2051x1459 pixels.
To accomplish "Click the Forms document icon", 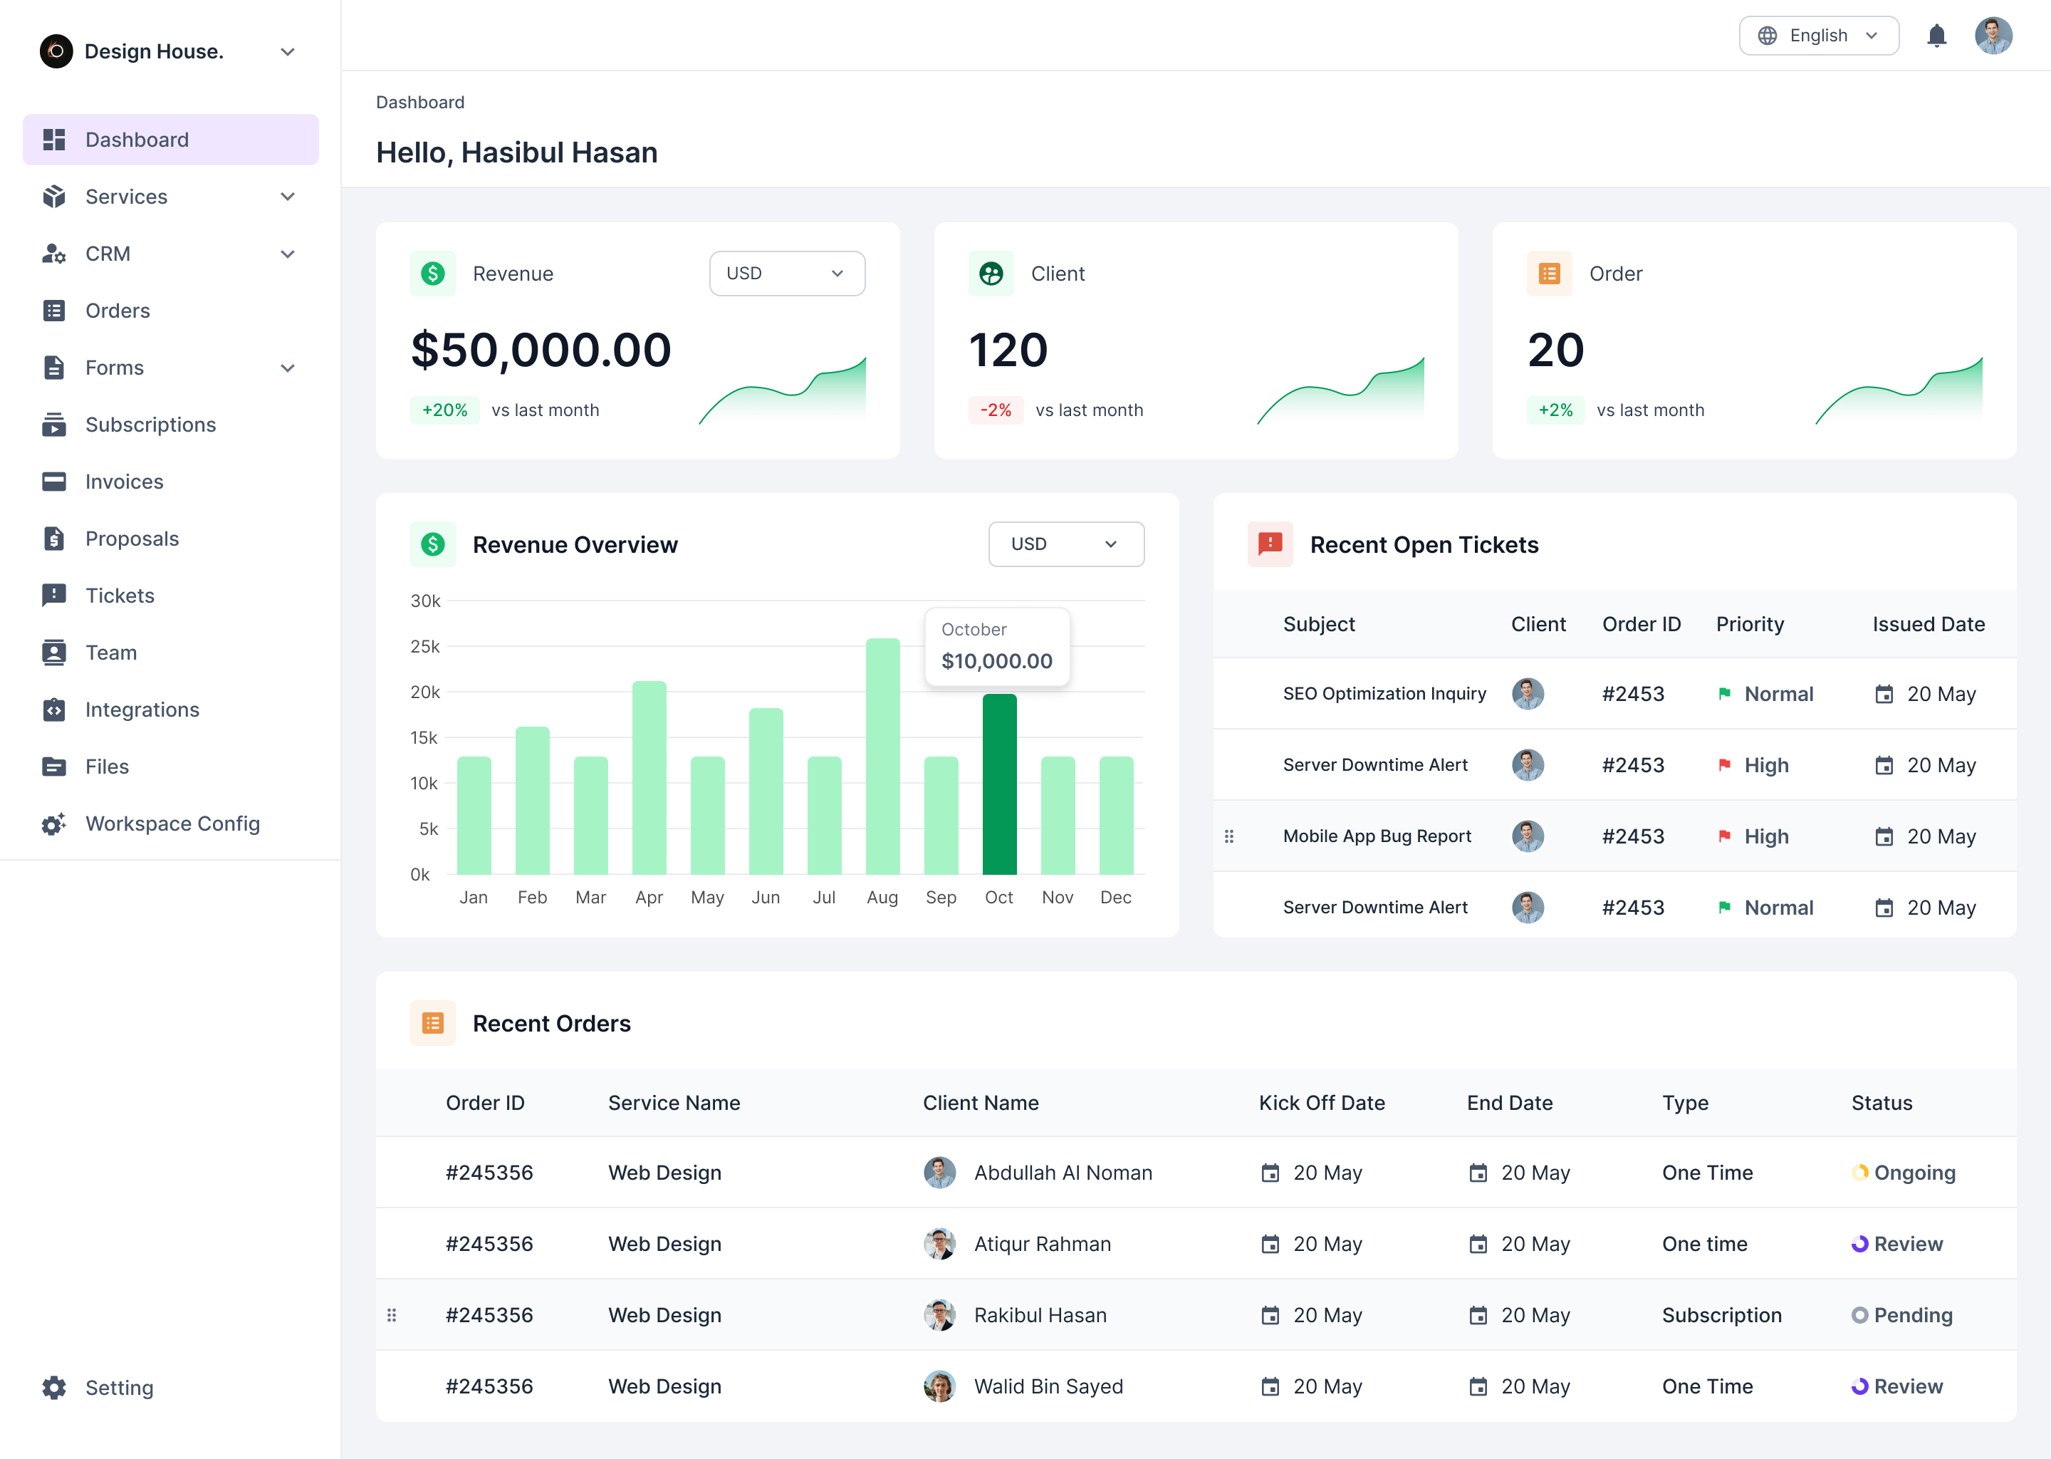I will click(54, 368).
